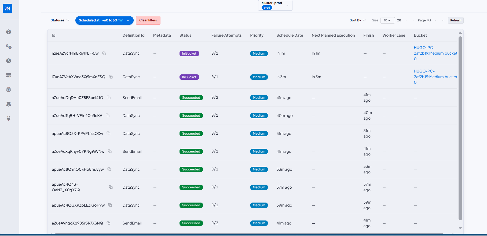Open the plug icon in sidebar

tap(9, 119)
